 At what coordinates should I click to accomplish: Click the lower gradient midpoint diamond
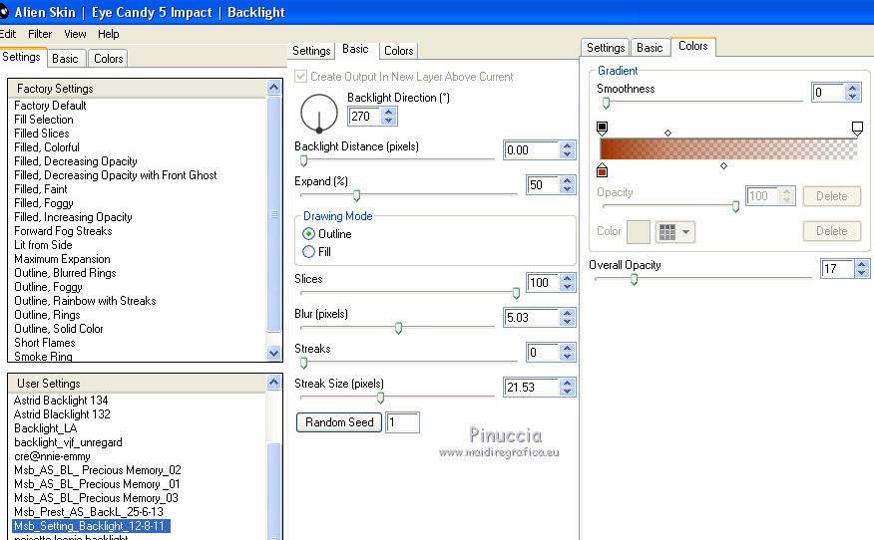723,166
